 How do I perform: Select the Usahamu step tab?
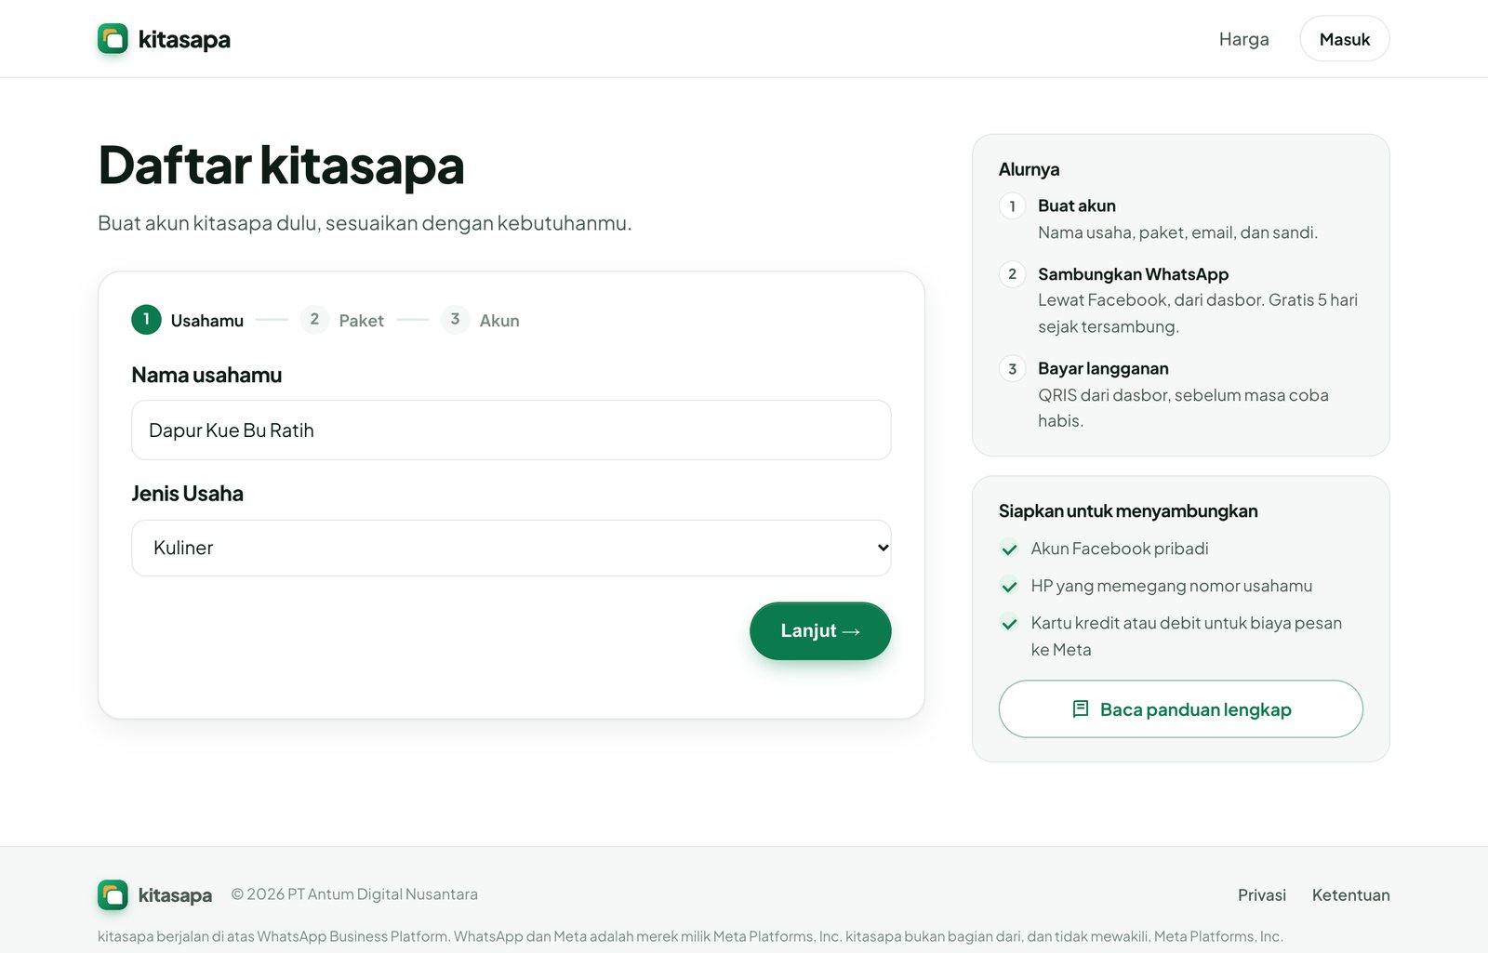188,320
